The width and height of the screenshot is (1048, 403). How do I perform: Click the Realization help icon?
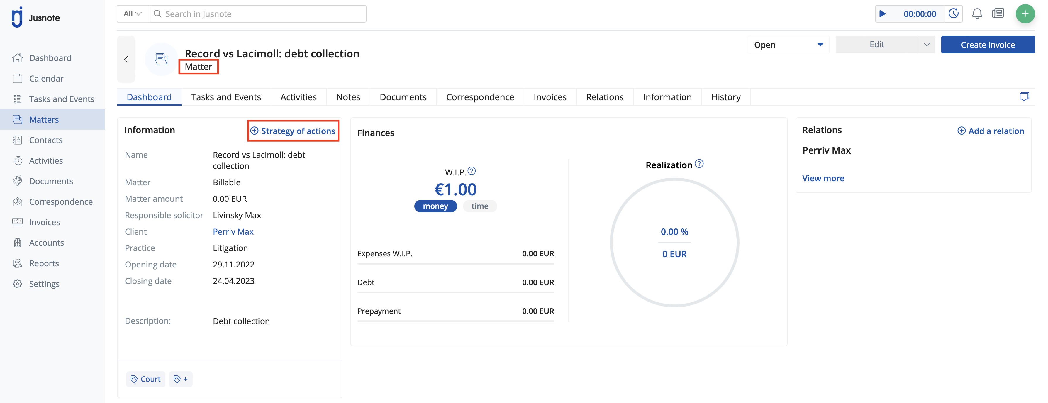(x=699, y=164)
